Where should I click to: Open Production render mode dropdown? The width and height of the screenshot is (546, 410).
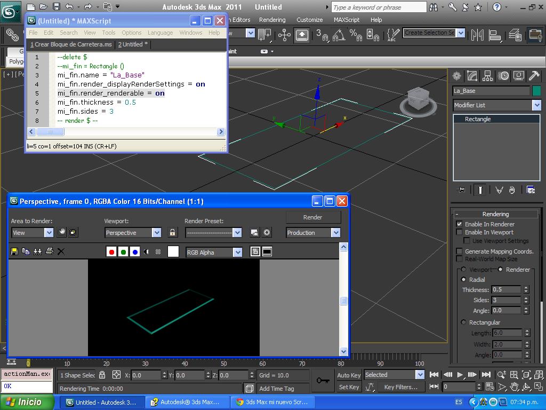coord(336,233)
